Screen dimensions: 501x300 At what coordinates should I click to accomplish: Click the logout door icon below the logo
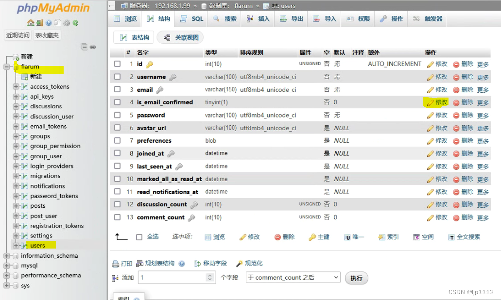40,23
